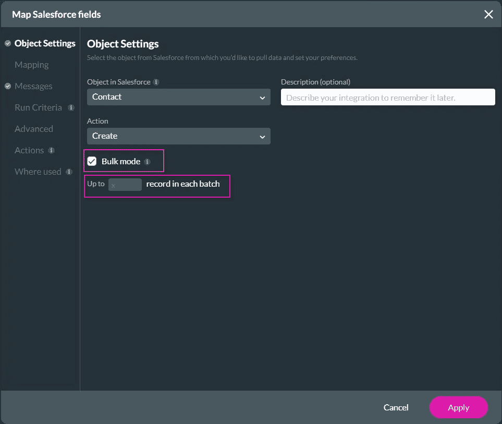Select the Advanced section
Viewport: 502px width, 424px height.
click(x=34, y=129)
